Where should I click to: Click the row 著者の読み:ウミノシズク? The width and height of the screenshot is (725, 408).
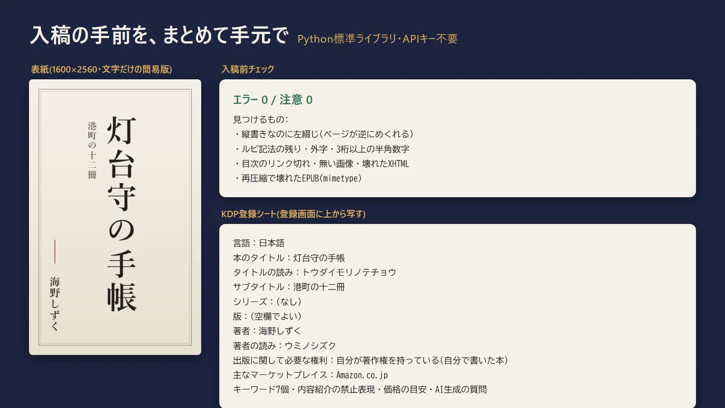click(x=285, y=346)
